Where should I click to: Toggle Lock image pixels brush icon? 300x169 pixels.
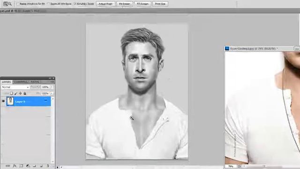click(x=16, y=93)
